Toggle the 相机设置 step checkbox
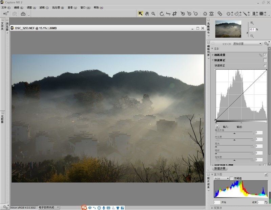Image resolution: width=271 pixels, height=210 pixels. 265,55
